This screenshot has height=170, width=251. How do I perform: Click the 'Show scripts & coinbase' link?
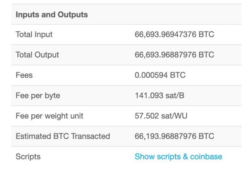[x=178, y=156]
